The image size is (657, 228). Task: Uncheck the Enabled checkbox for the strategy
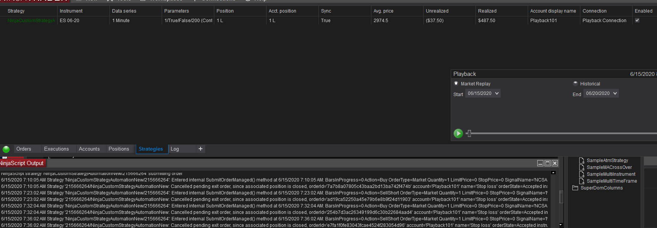[637, 20]
